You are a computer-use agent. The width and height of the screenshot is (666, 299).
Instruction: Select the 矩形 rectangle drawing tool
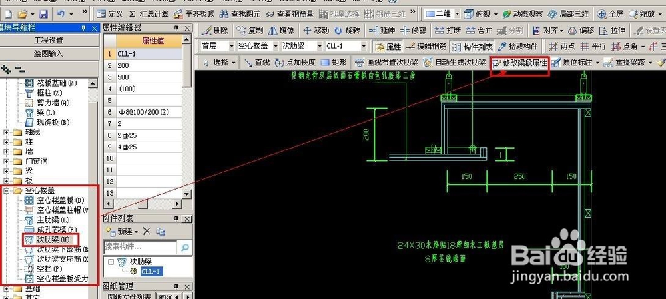(334, 63)
